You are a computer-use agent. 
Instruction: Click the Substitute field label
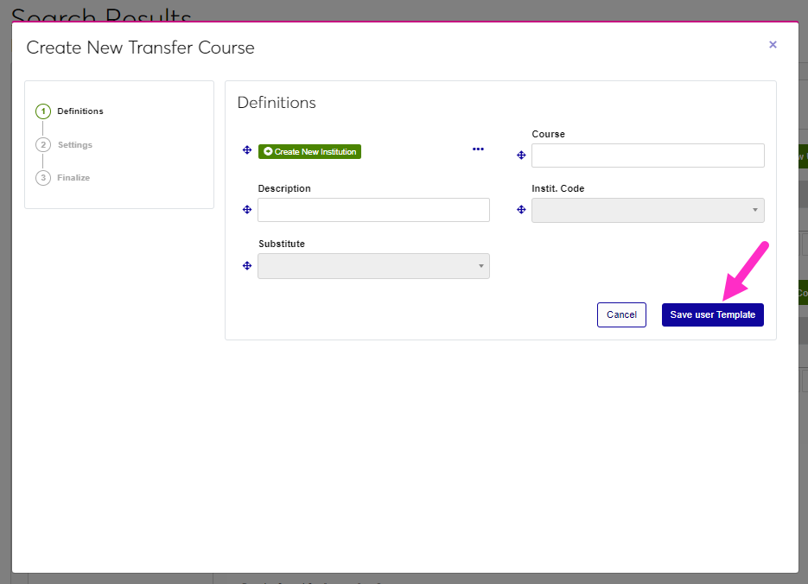tap(282, 244)
